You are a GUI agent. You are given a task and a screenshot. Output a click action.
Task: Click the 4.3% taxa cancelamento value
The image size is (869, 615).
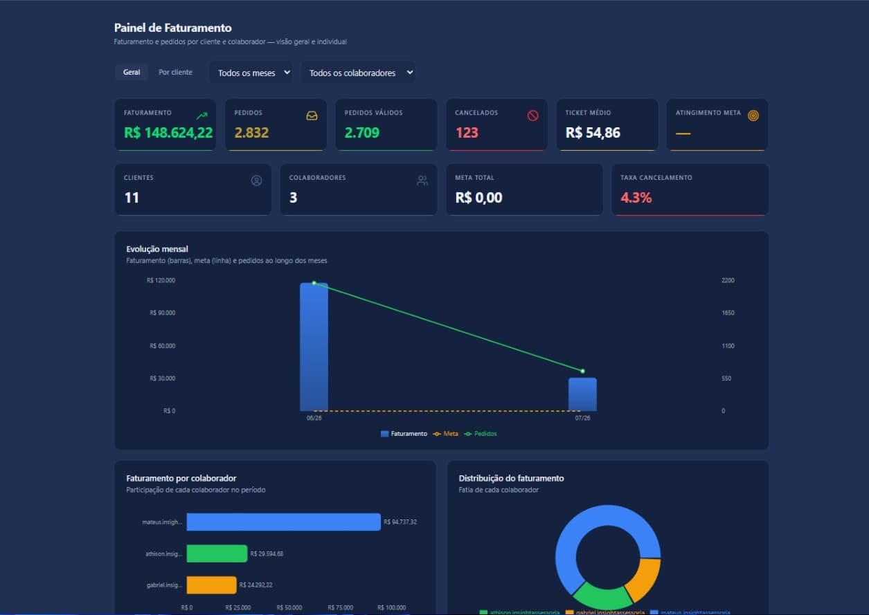point(636,198)
